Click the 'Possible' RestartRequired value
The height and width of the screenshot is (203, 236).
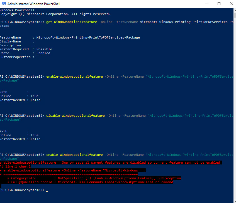(x=44, y=49)
